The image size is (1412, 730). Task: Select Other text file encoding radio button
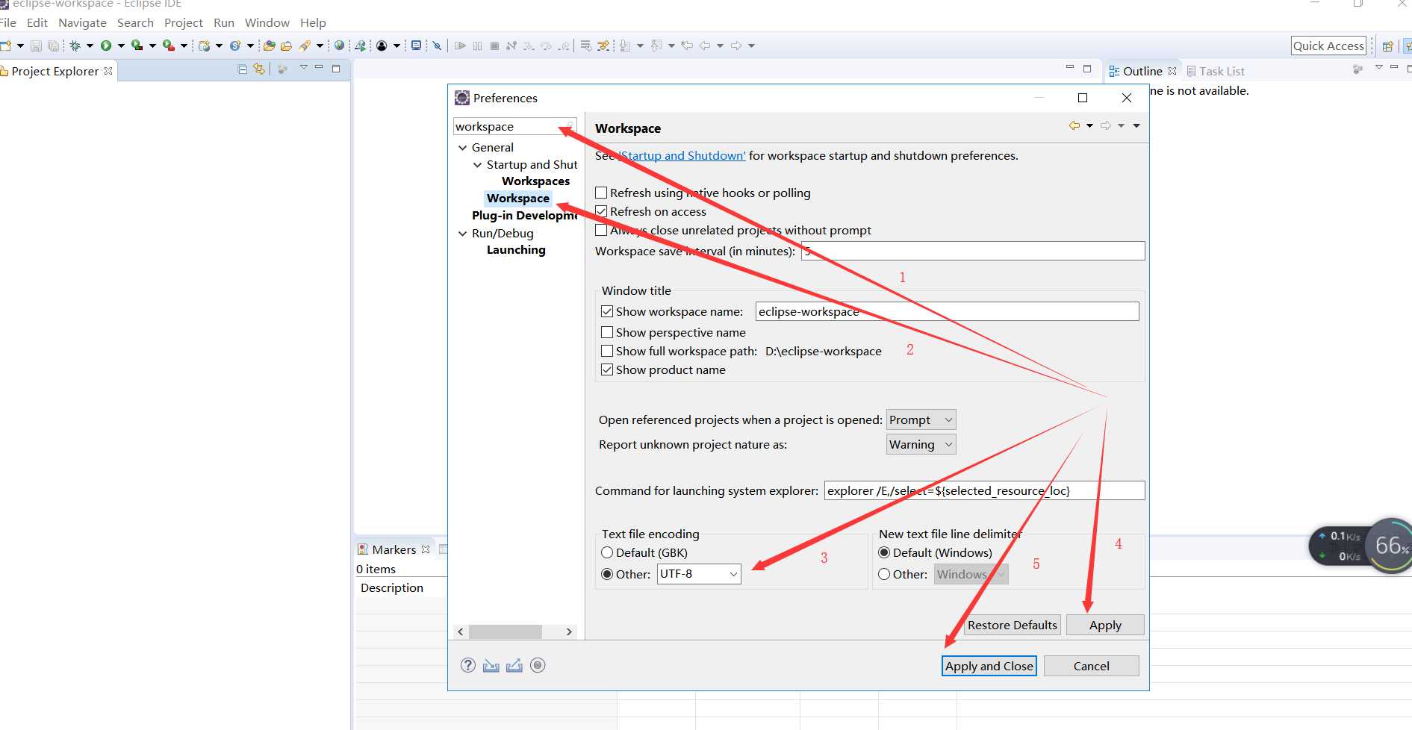(607, 574)
